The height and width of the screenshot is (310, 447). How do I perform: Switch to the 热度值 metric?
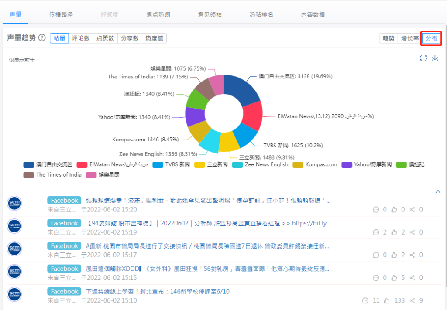[154, 38]
